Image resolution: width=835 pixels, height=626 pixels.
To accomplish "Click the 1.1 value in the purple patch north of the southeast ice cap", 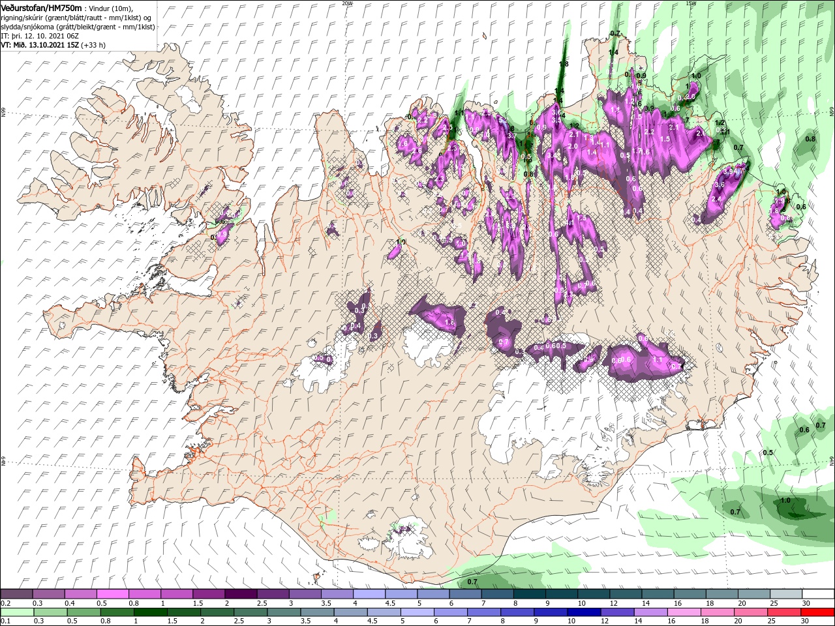I will click(x=658, y=359).
